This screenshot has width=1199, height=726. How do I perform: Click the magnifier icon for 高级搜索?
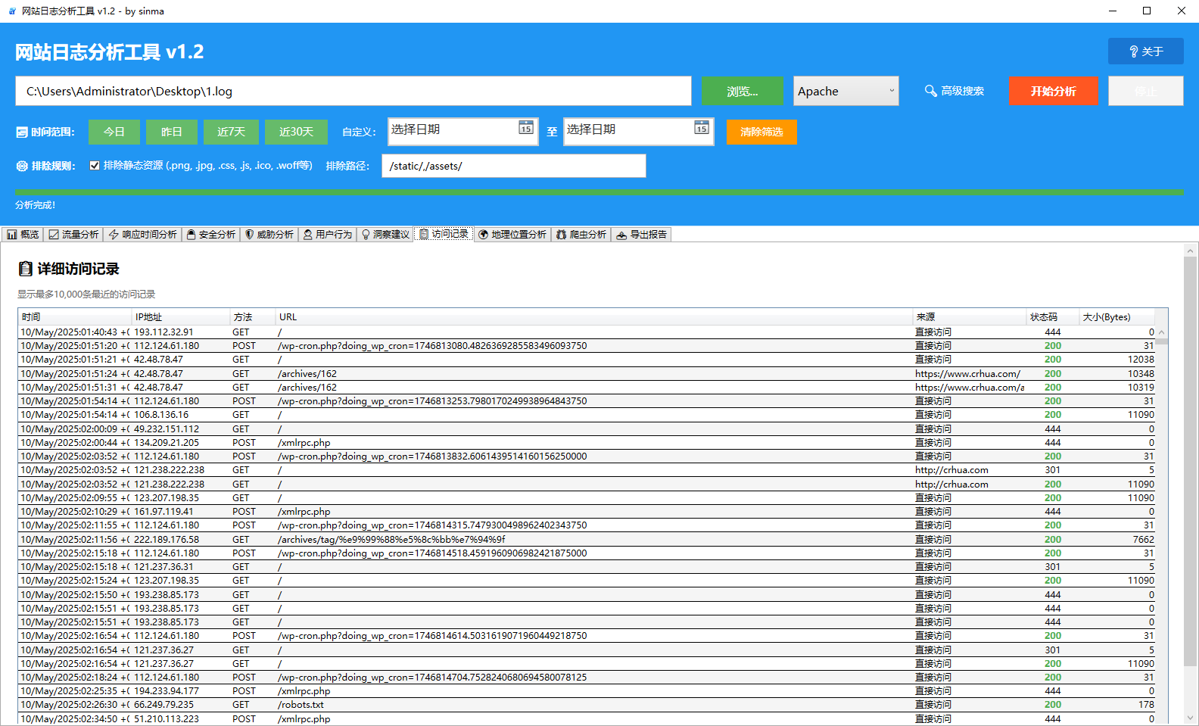click(930, 91)
